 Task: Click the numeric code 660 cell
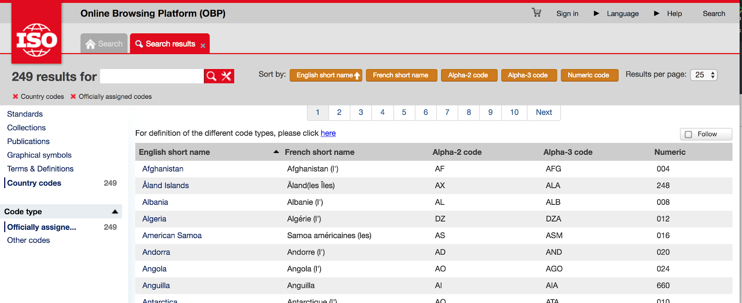(663, 285)
